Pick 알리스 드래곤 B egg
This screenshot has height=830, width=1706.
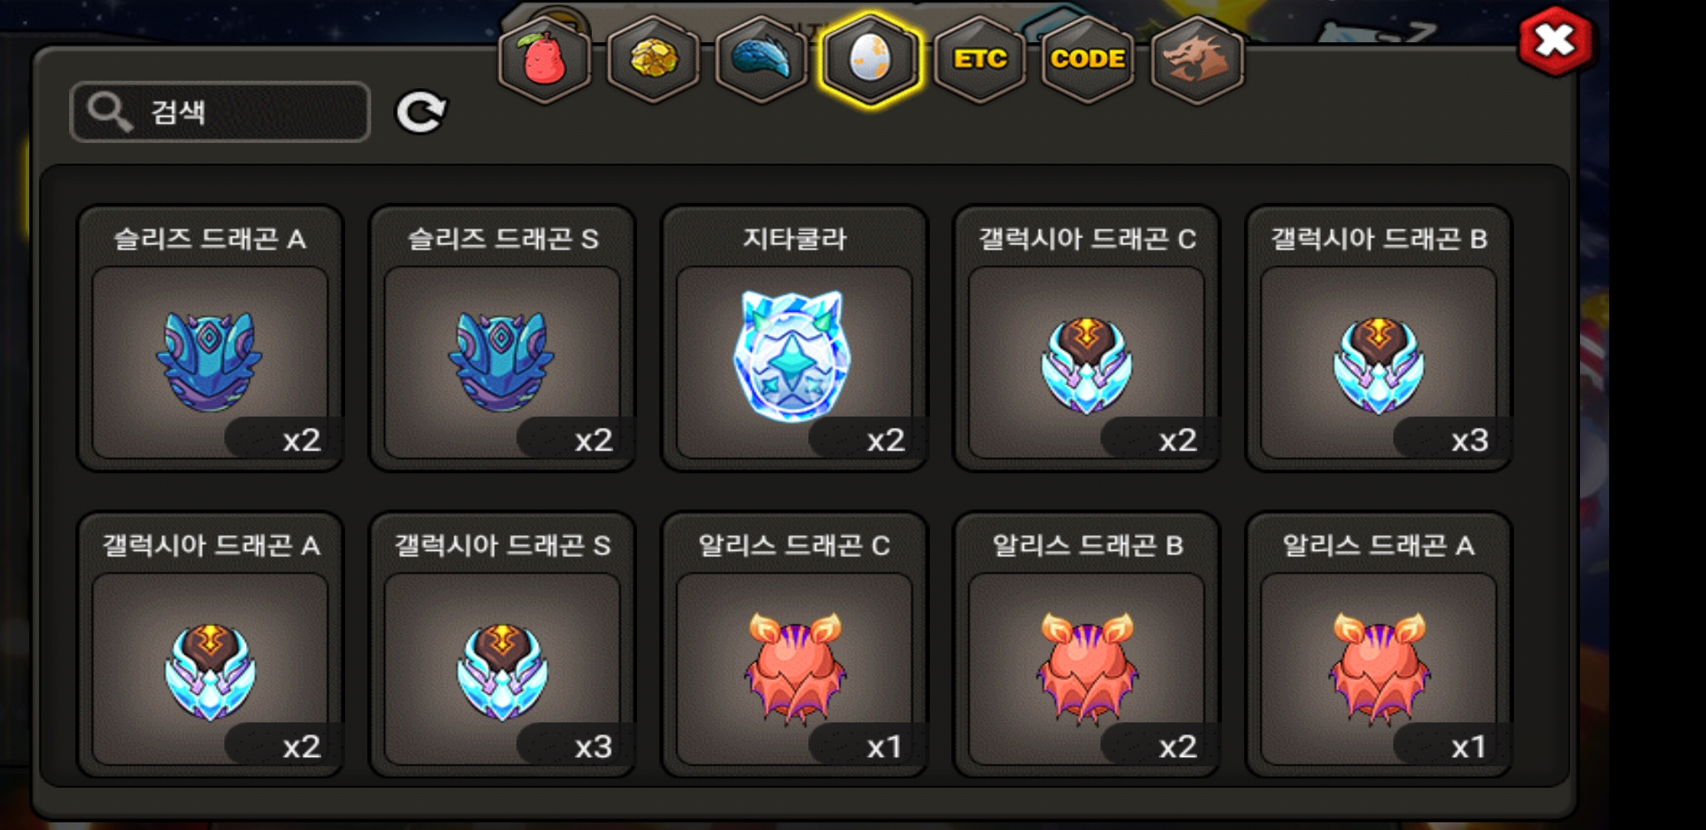point(1086,645)
